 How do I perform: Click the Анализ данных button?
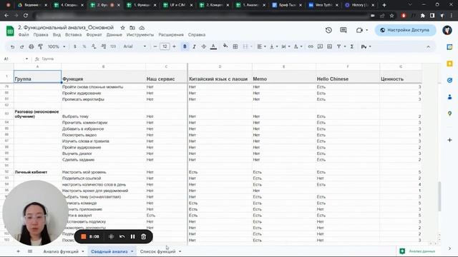tap(418, 251)
